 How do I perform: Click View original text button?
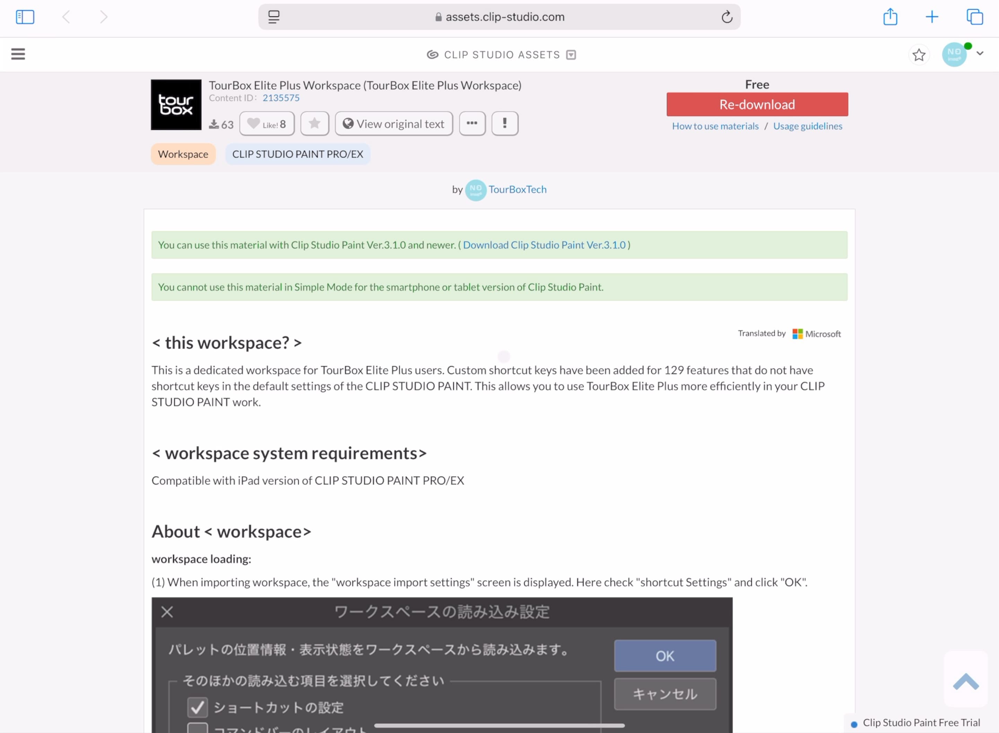coord(394,124)
